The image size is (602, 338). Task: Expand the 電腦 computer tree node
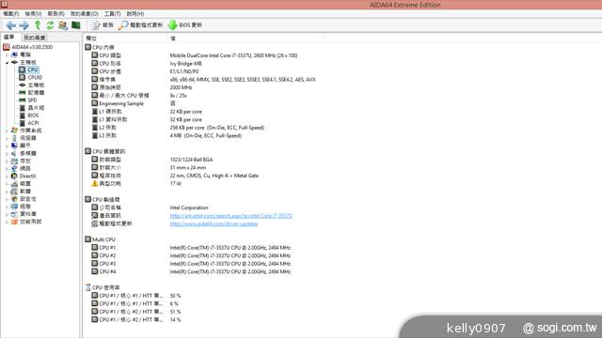click(x=7, y=54)
